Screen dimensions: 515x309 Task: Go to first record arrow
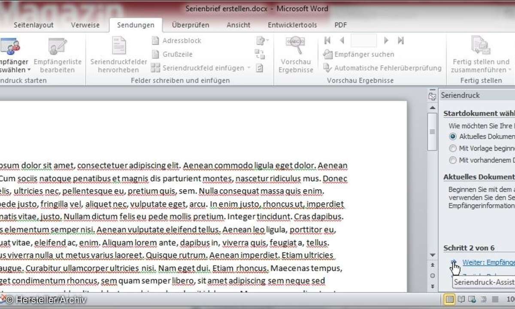[328, 41]
